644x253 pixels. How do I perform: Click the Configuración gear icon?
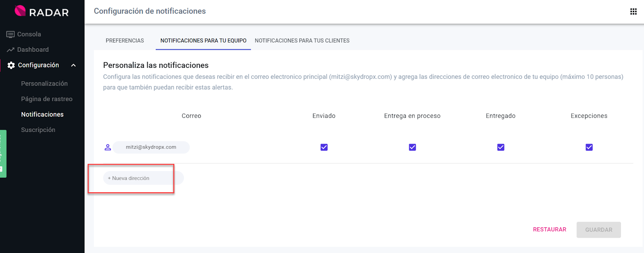[x=11, y=65]
